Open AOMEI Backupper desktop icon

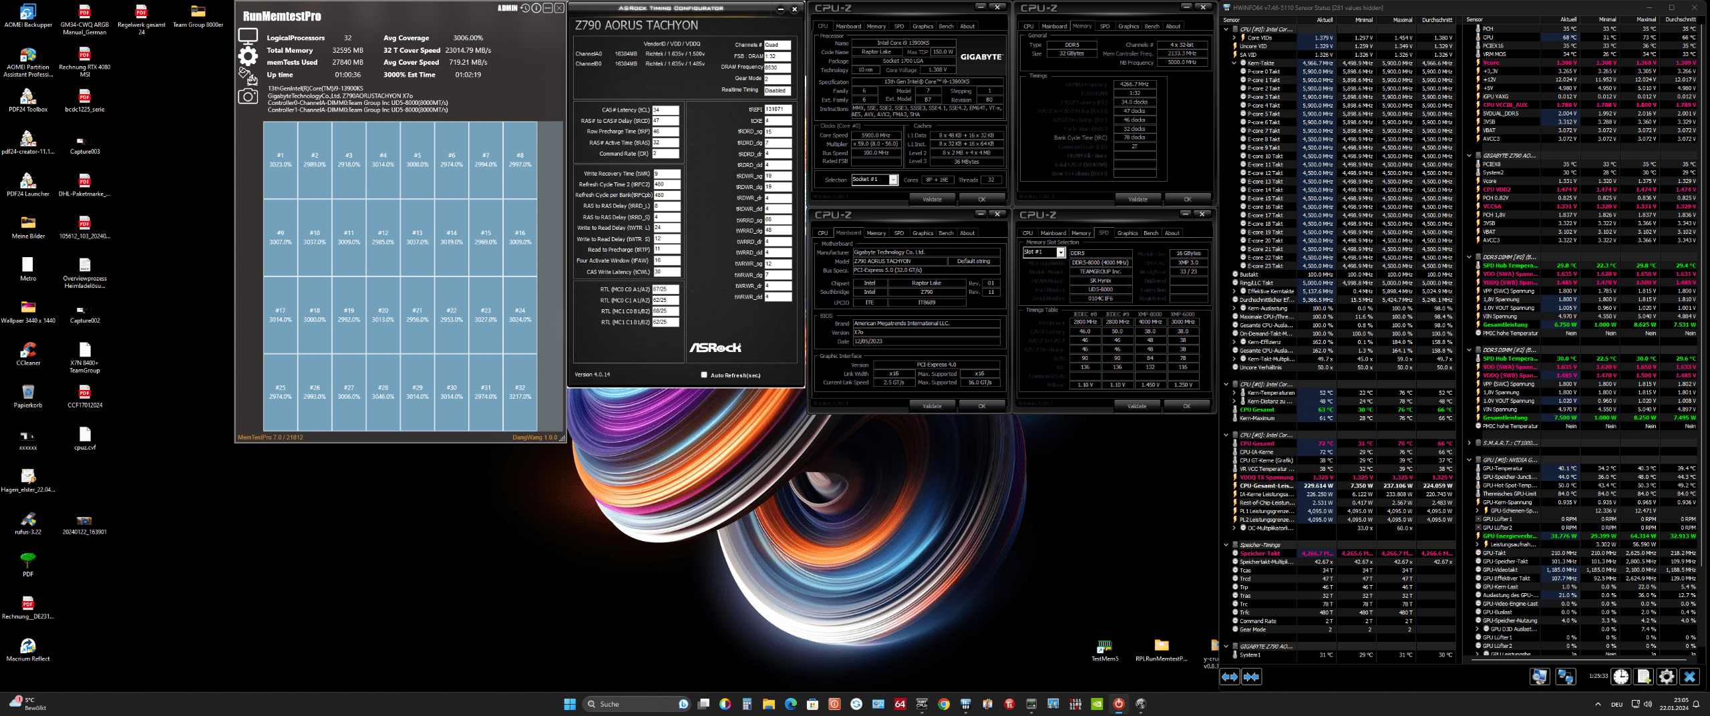click(28, 16)
